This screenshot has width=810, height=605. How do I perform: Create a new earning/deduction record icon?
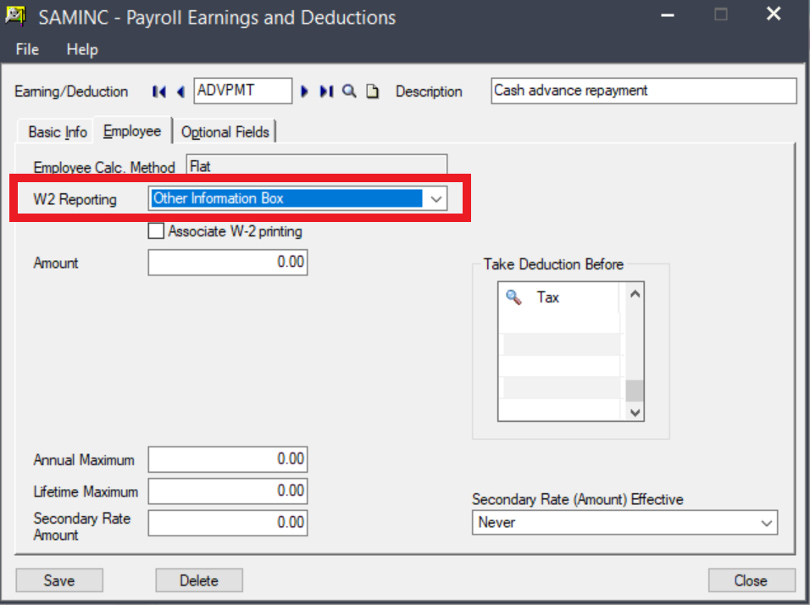point(373,92)
